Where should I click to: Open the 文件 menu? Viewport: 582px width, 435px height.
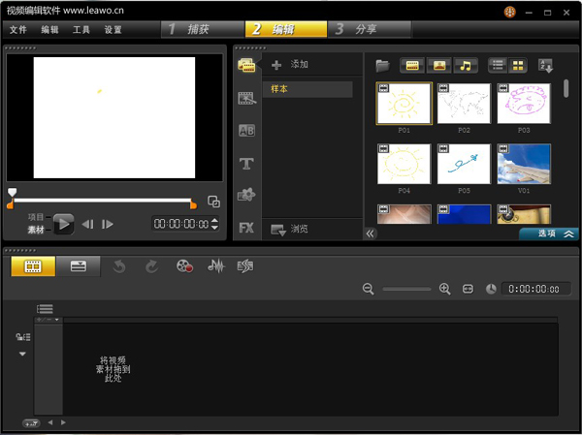click(x=17, y=30)
